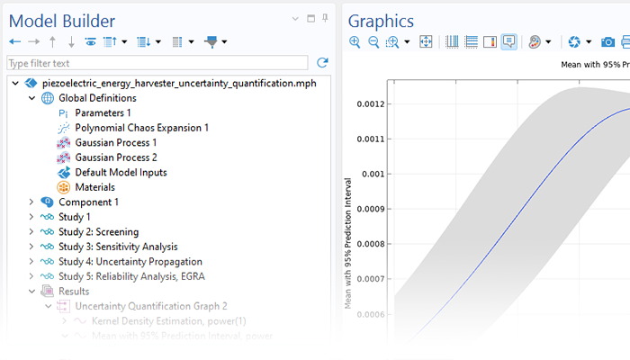
Task: Select Study 4: Uncertainty Propagation label
Action: tap(130, 262)
